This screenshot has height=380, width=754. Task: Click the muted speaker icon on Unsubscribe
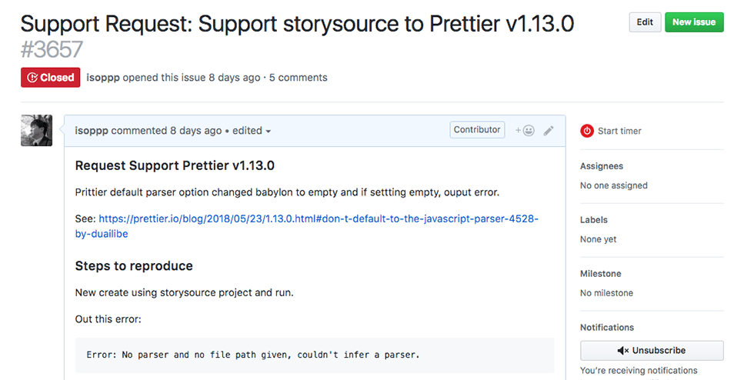point(622,350)
